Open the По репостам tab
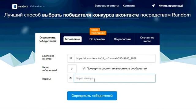The width and height of the screenshot is (196, 110). point(122,39)
